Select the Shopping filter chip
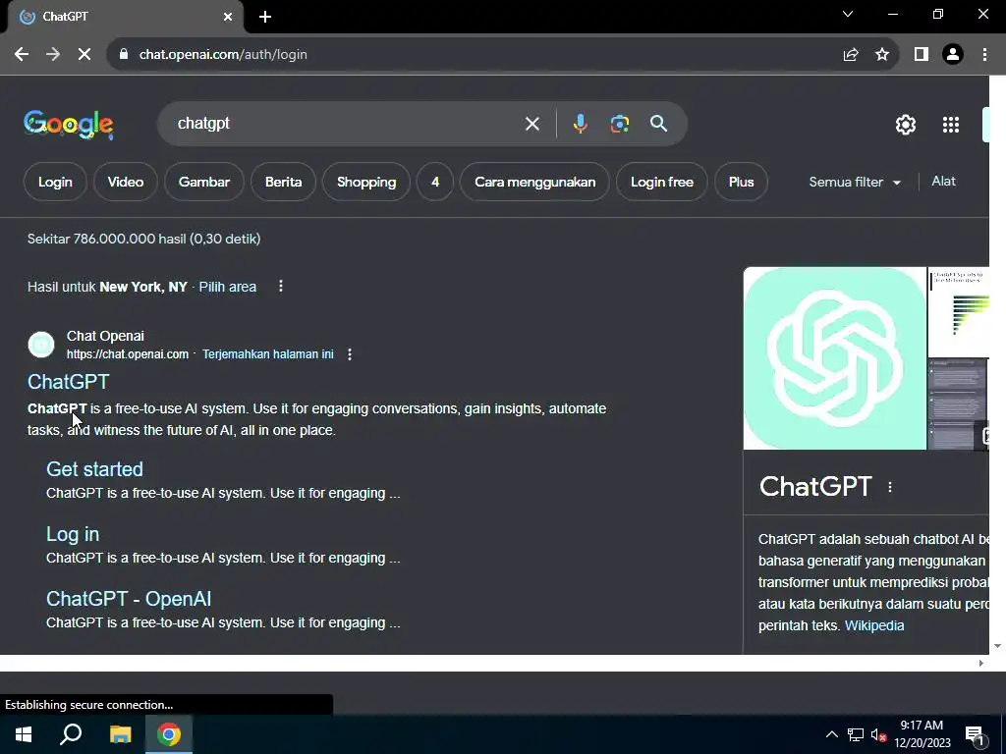 pyautogui.click(x=366, y=182)
